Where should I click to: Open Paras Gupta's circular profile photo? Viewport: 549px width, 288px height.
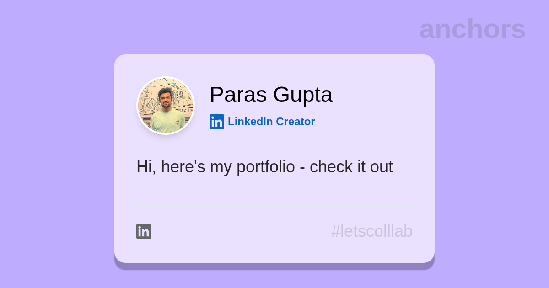click(166, 106)
